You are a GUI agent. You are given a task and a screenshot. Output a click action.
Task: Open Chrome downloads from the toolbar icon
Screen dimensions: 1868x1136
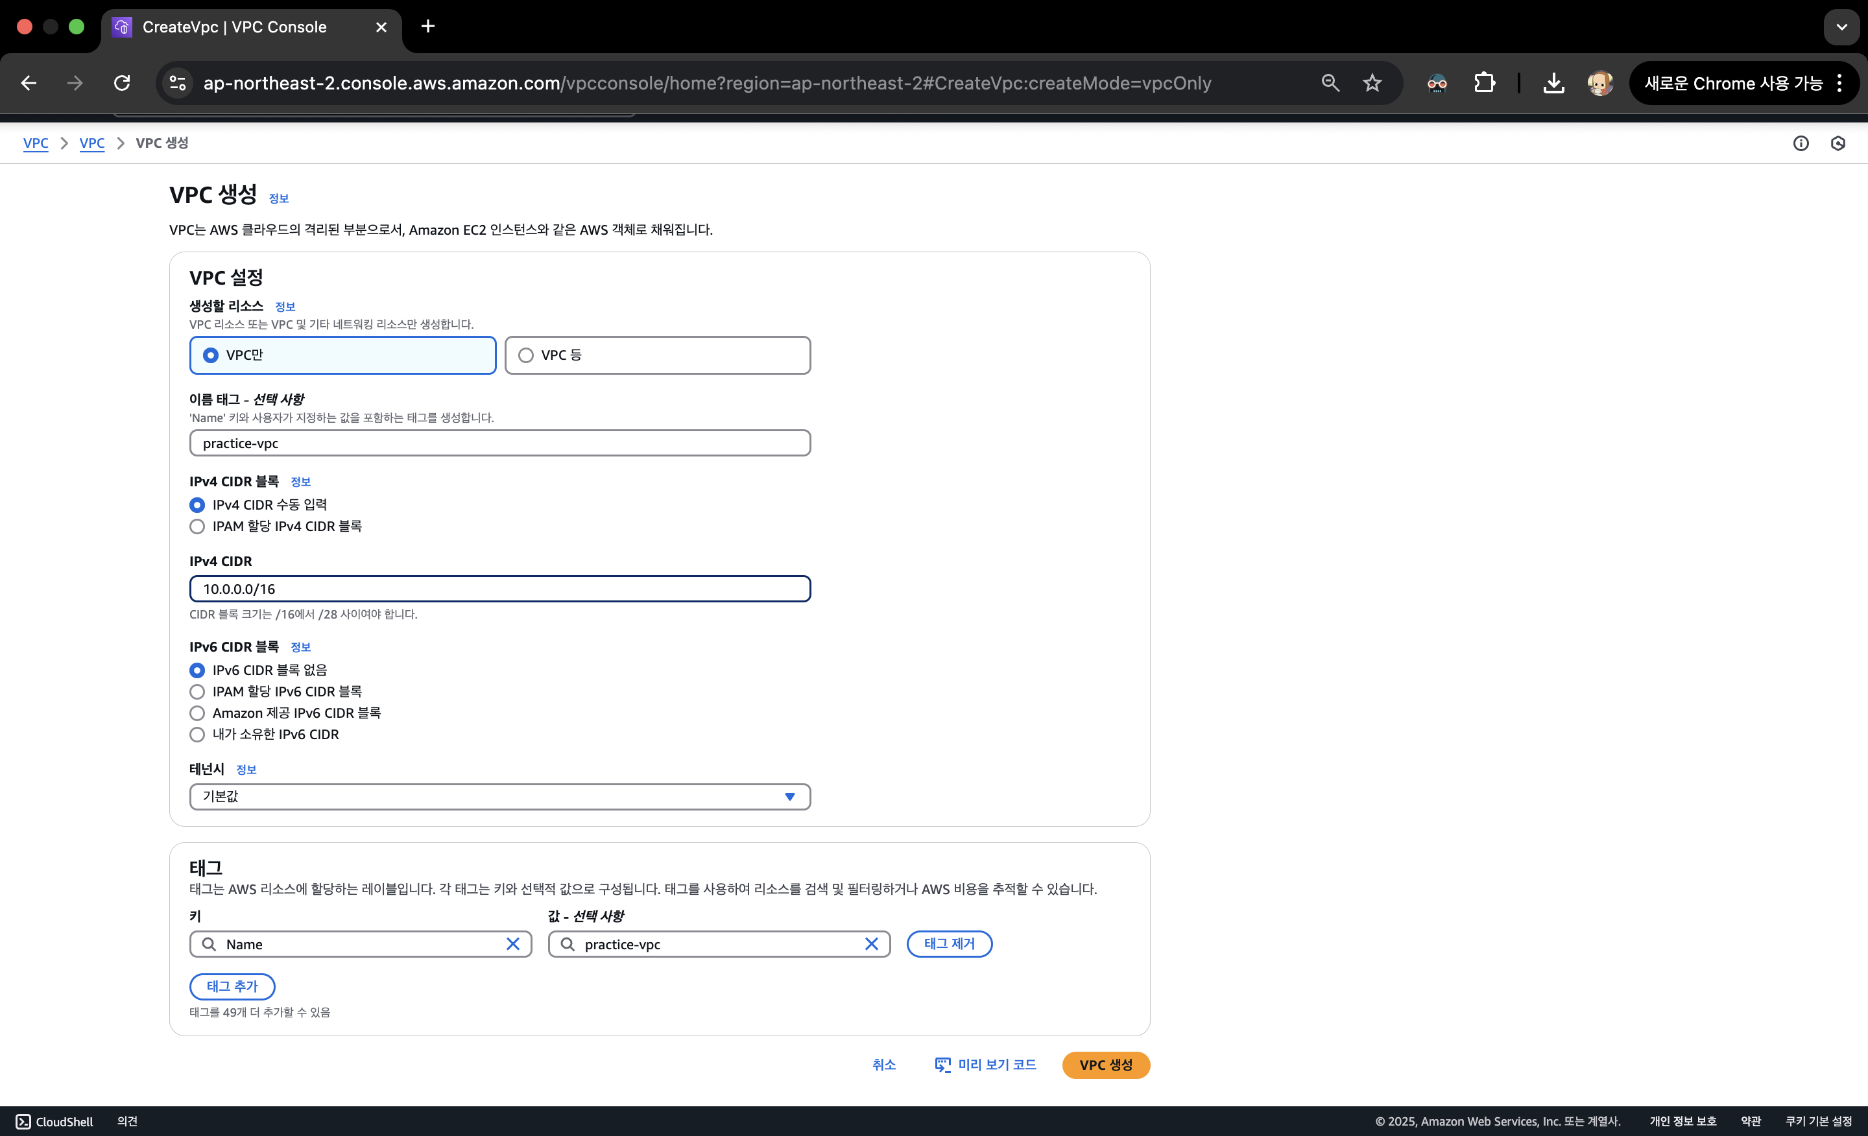1553,82
